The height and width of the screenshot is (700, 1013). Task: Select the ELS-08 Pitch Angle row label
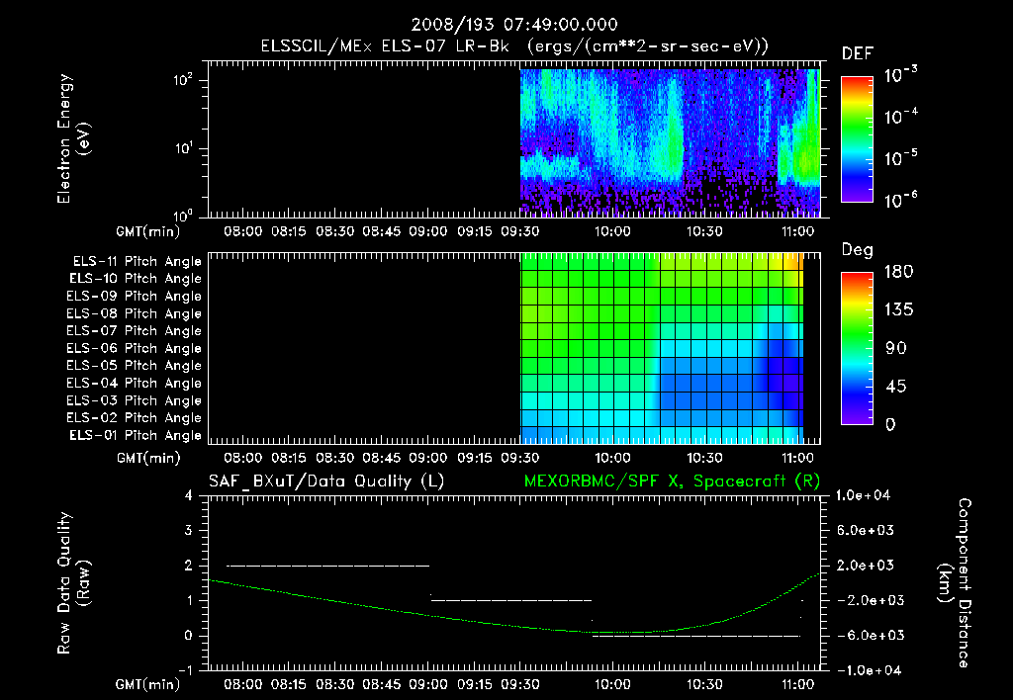click(x=135, y=313)
